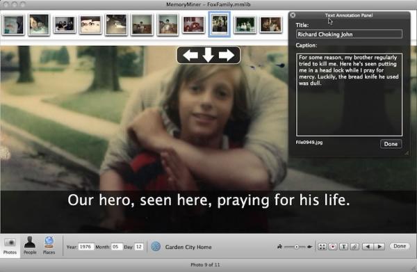Open text annotation with the T icon
Image resolution: width=417 pixels, height=272 pixels.
click(343, 247)
